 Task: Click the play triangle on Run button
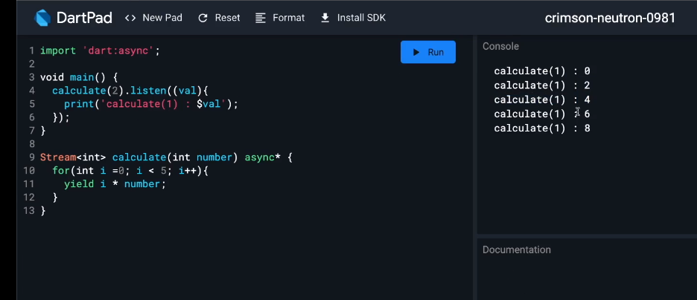(416, 52)
